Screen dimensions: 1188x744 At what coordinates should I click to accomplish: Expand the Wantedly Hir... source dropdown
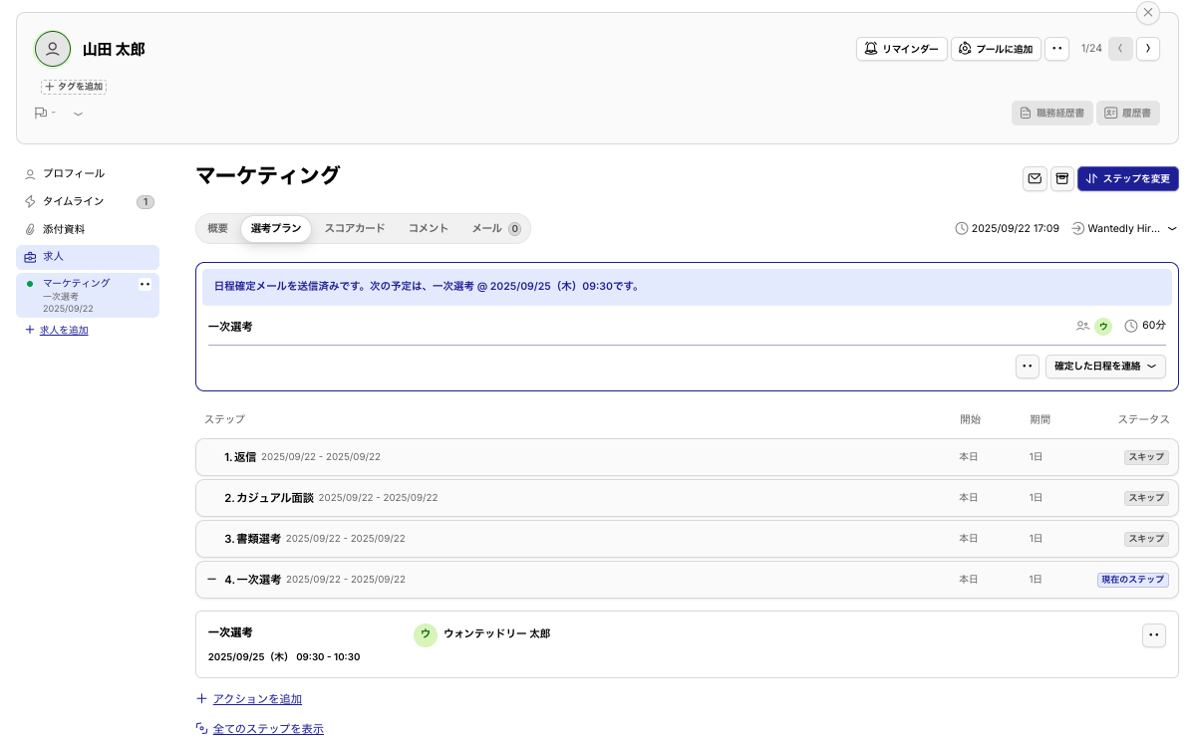click(1172, 229)
